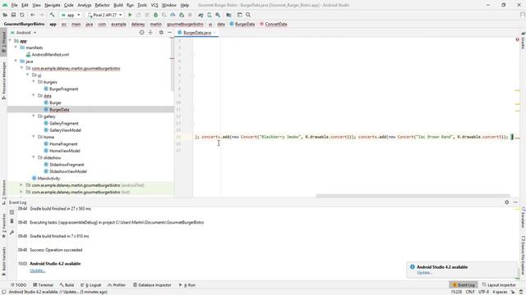The image size is (526, 295).
Task: Select MainActivity in project tree
Action: click(x=48, y=179)
